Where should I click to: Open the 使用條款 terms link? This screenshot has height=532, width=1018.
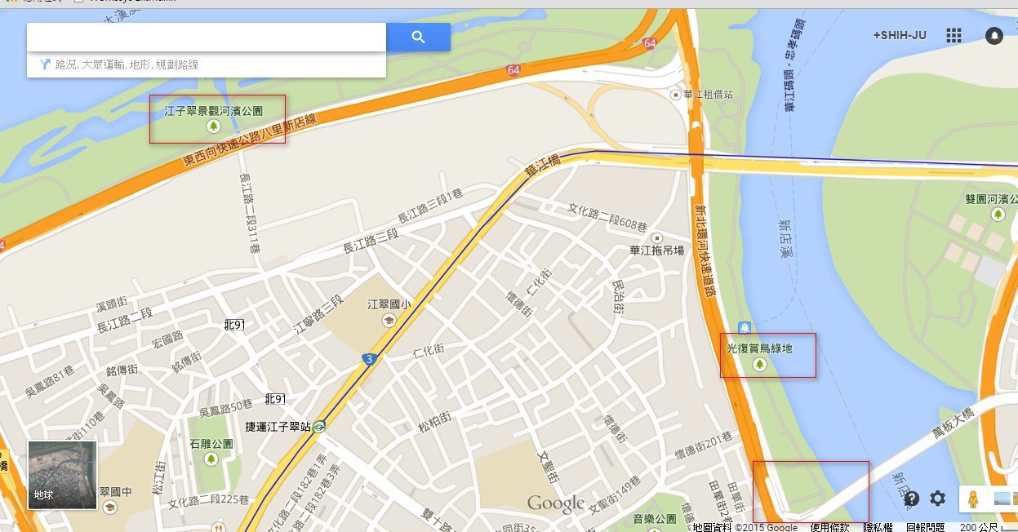[829, 527]
